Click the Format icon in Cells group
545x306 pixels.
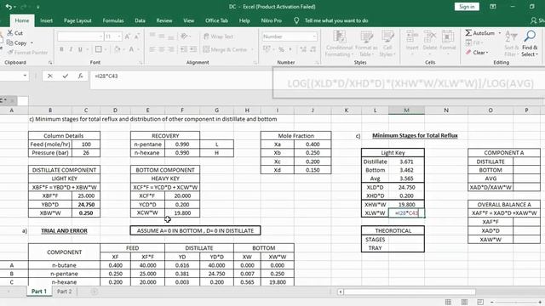pyautogui.click(x=448, y=36)
